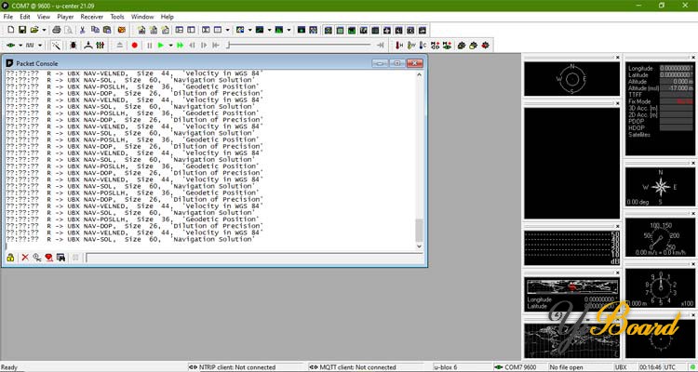Click the Cut scissors icon
The image size is (698, 372).
click(83, 30)
